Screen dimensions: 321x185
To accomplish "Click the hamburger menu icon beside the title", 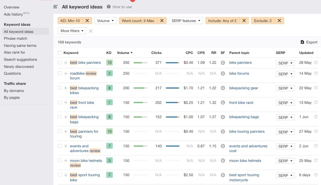I will click(x=56, y=7).
